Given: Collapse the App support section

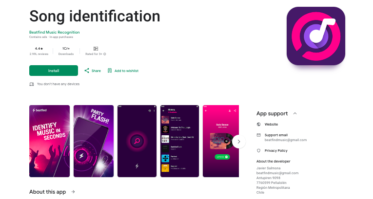Looking at the screenshot, I should tap(295, 113).
